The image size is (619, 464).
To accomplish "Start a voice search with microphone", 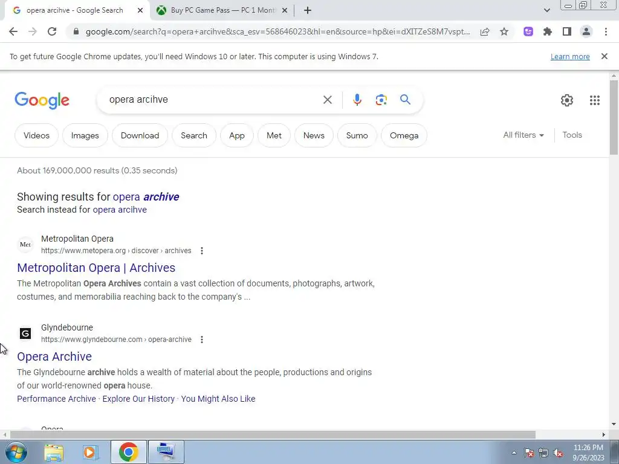I will point(357,100).
